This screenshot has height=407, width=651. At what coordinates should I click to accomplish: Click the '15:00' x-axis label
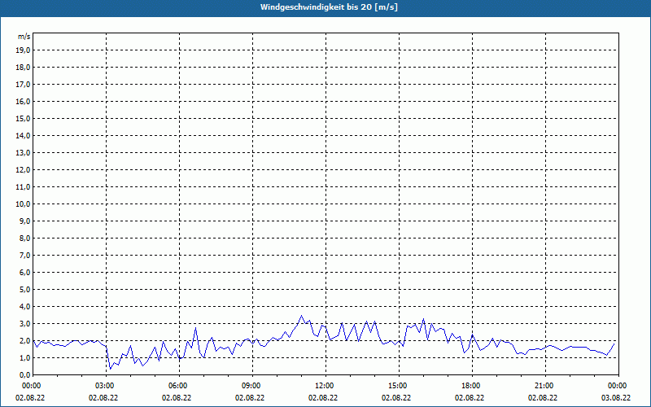tap(399, 386)
